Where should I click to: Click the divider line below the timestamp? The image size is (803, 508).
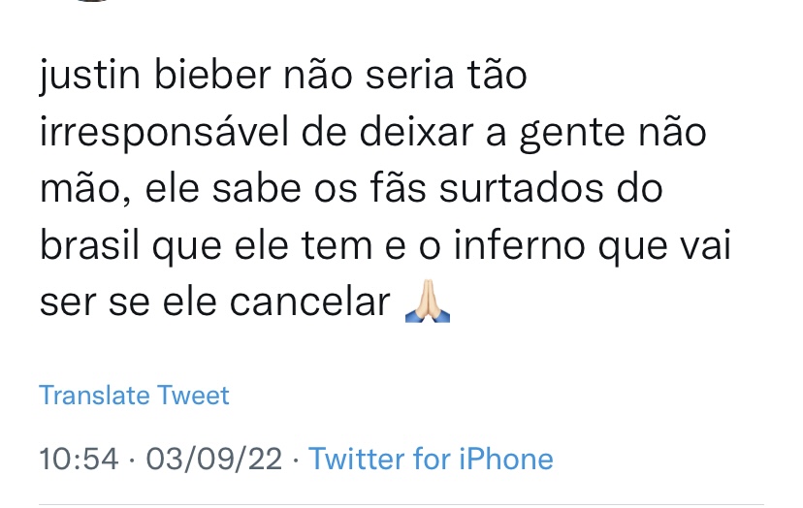(x=401, y=503)
